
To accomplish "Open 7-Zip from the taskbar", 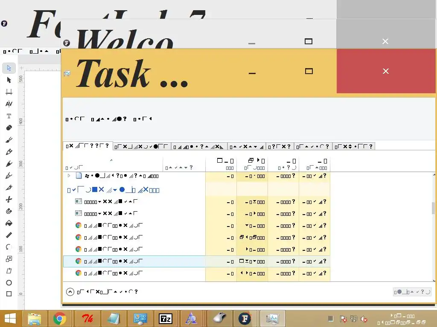I will 165,318.
